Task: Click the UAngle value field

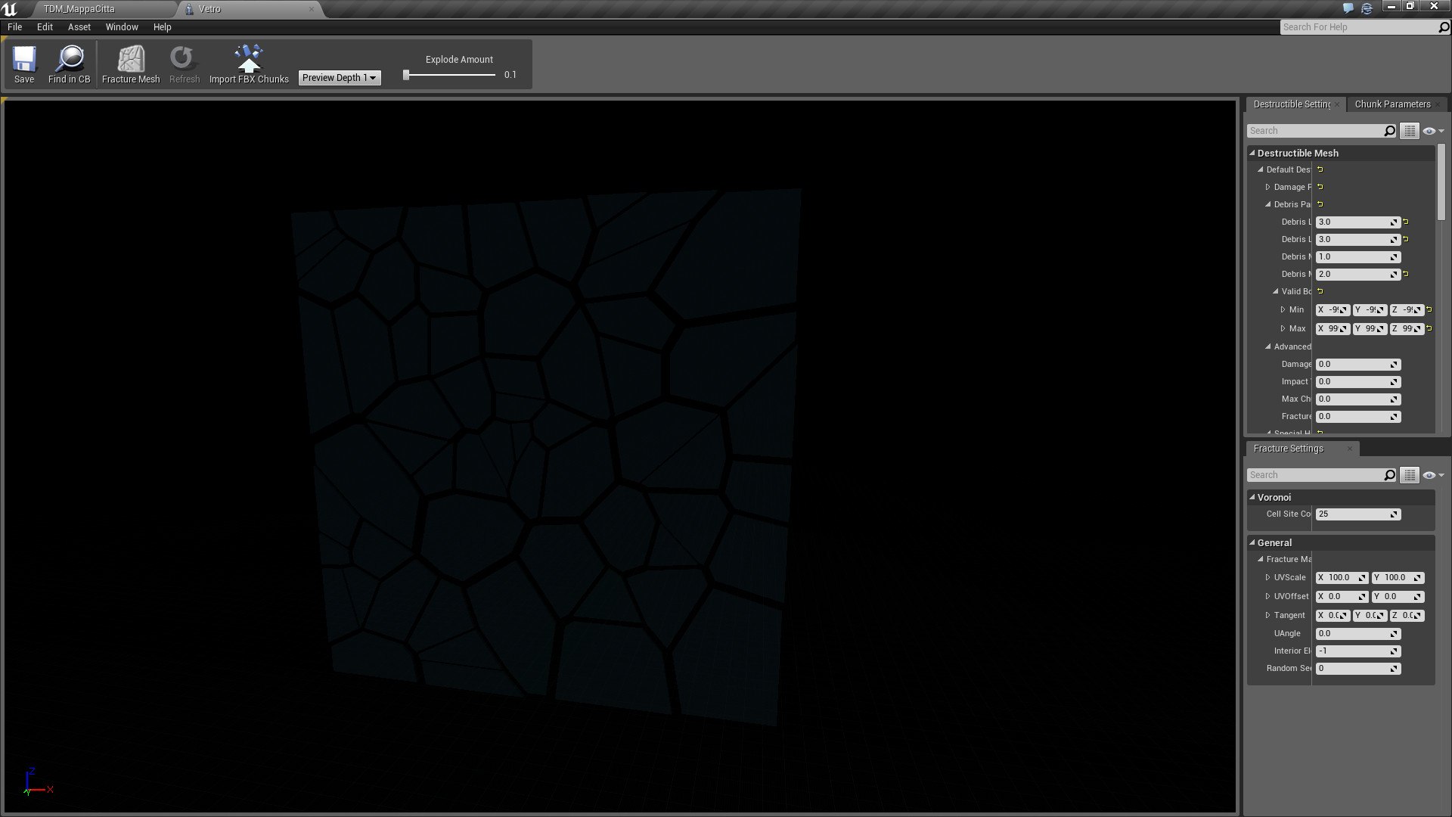Action: coord(1358,634)
